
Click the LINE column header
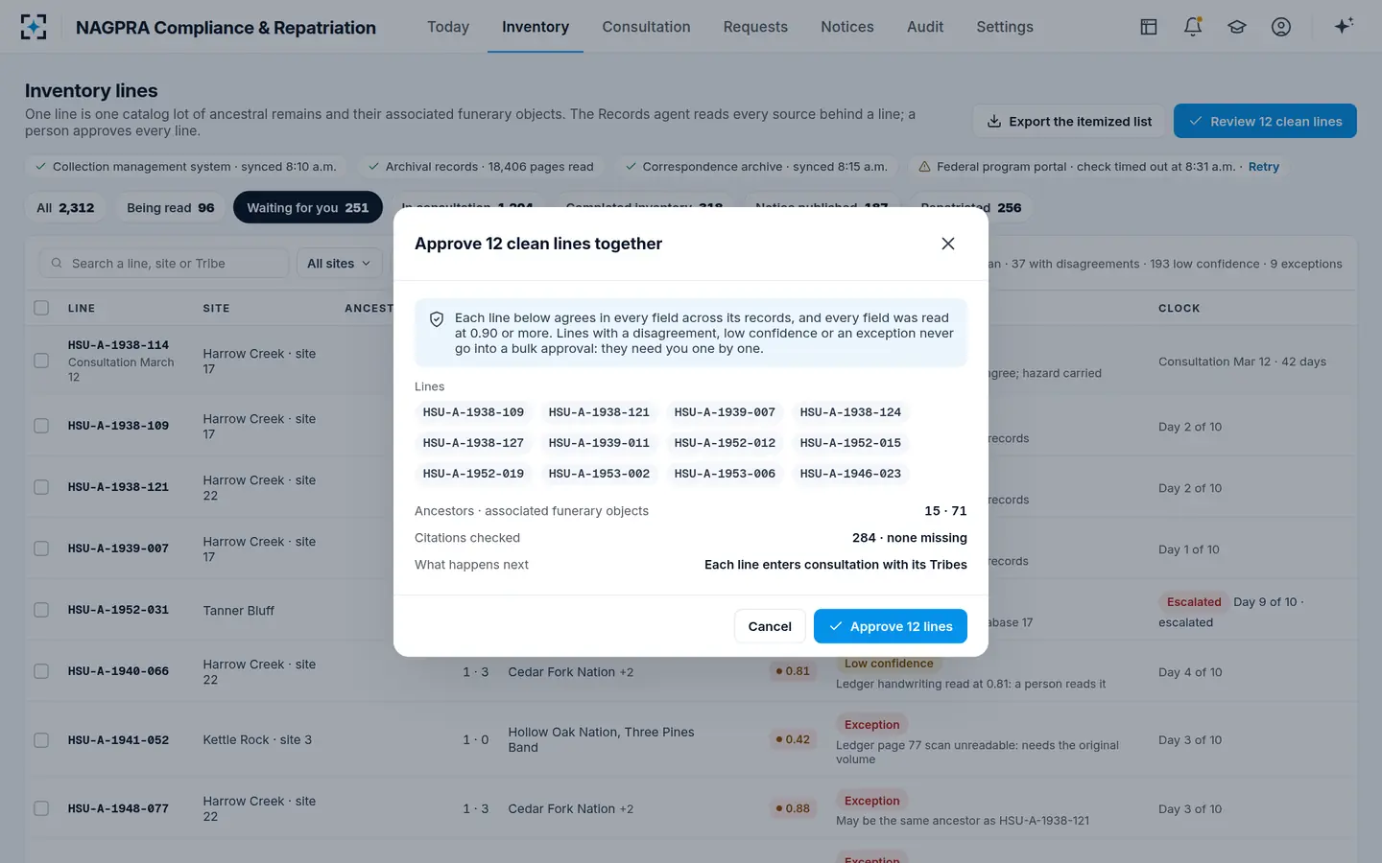82,309
